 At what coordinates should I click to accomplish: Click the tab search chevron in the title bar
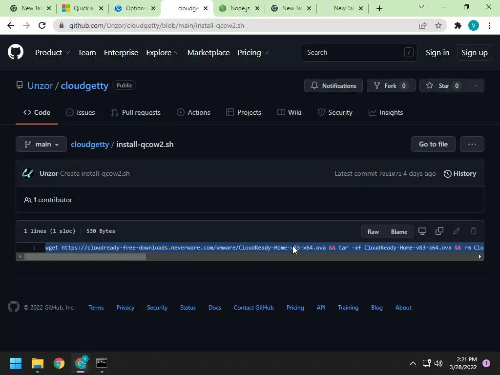click(421, 7)
